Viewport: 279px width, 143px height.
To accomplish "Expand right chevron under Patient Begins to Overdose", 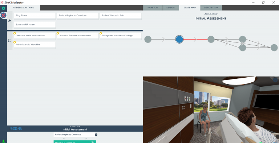I will pos(86,139).
